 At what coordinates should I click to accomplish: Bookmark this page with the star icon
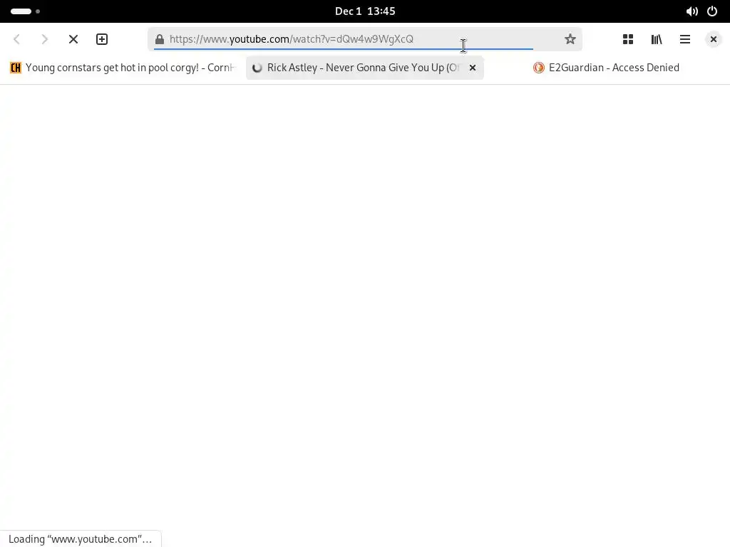coord(570,39)
